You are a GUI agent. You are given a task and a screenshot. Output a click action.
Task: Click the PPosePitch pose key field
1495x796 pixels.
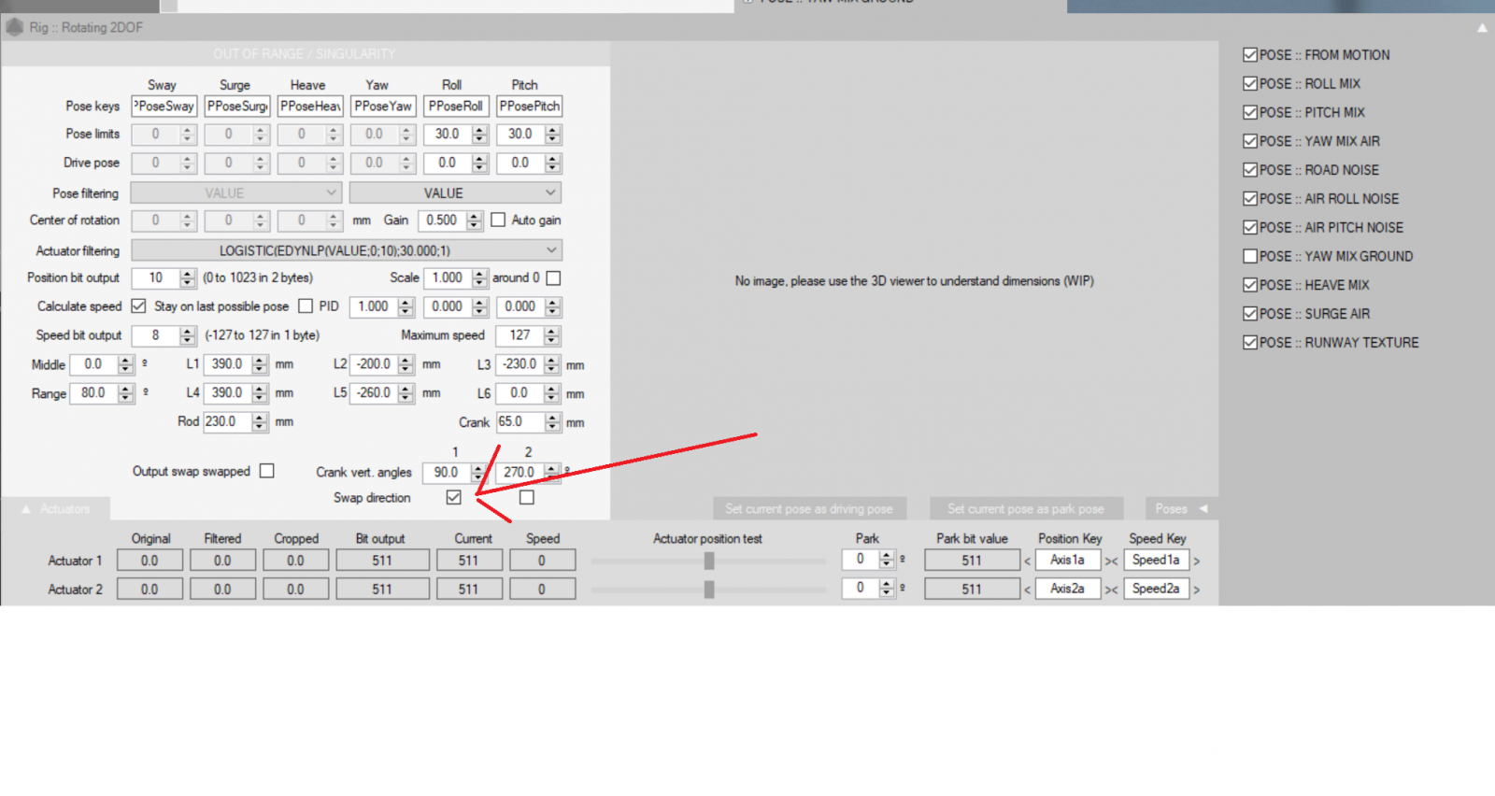[x=529, y=107]
